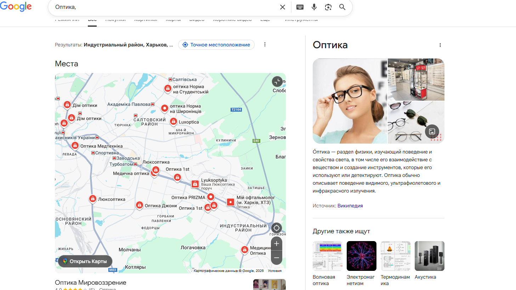Select the Luxoptica map pin
The image size is (516, 290).
pos(173,122)
